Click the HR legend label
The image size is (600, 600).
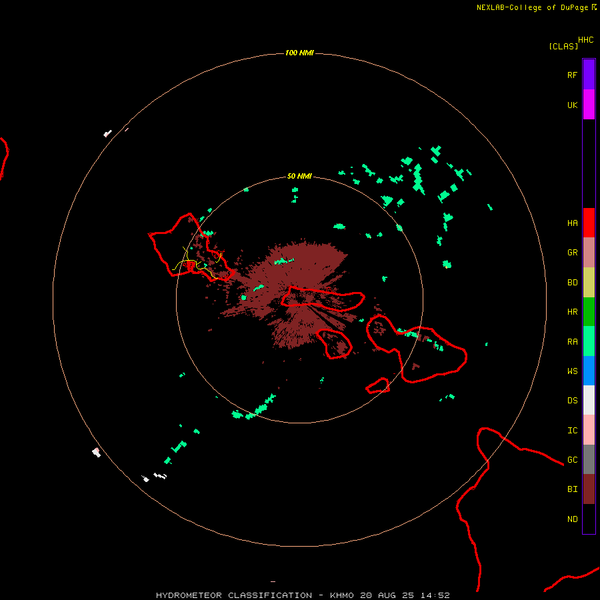point(572,312)
